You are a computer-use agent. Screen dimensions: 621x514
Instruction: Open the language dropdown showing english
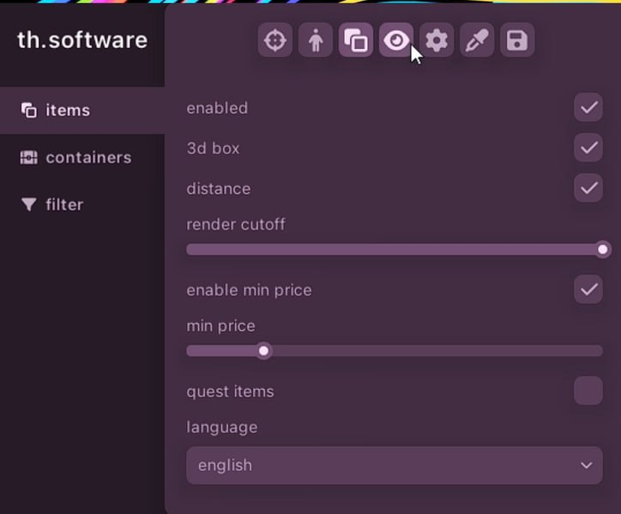pyautogui.click(x=394, y=465)
